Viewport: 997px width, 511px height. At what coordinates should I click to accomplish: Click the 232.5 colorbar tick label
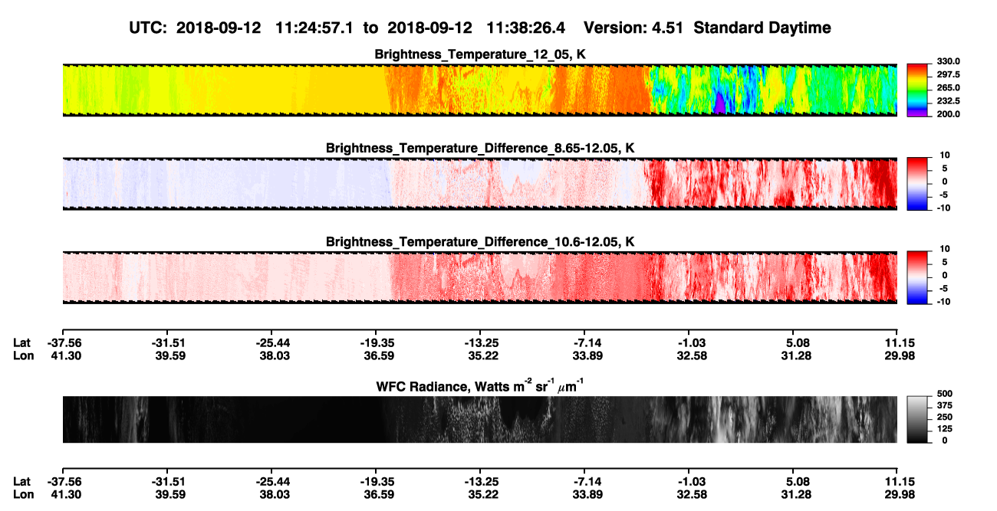(949, 101)
